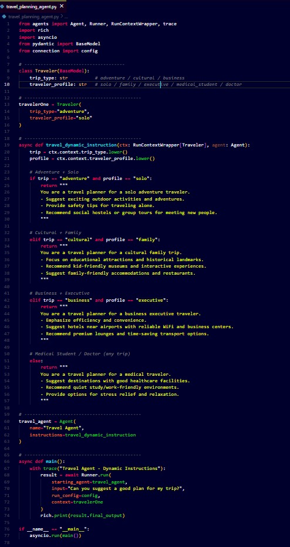Click line starting '- Recommend premium lounges'

124,334
